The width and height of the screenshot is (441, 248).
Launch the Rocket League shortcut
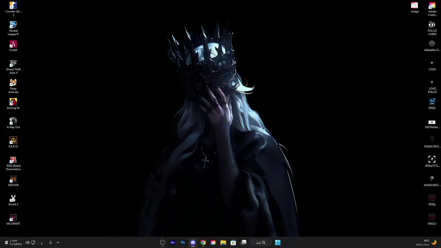click(x=13, y=28)
